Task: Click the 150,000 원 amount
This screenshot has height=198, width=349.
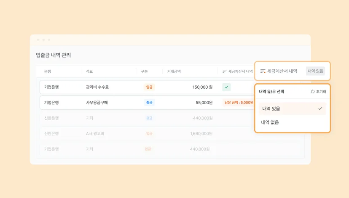Action: 203,87
